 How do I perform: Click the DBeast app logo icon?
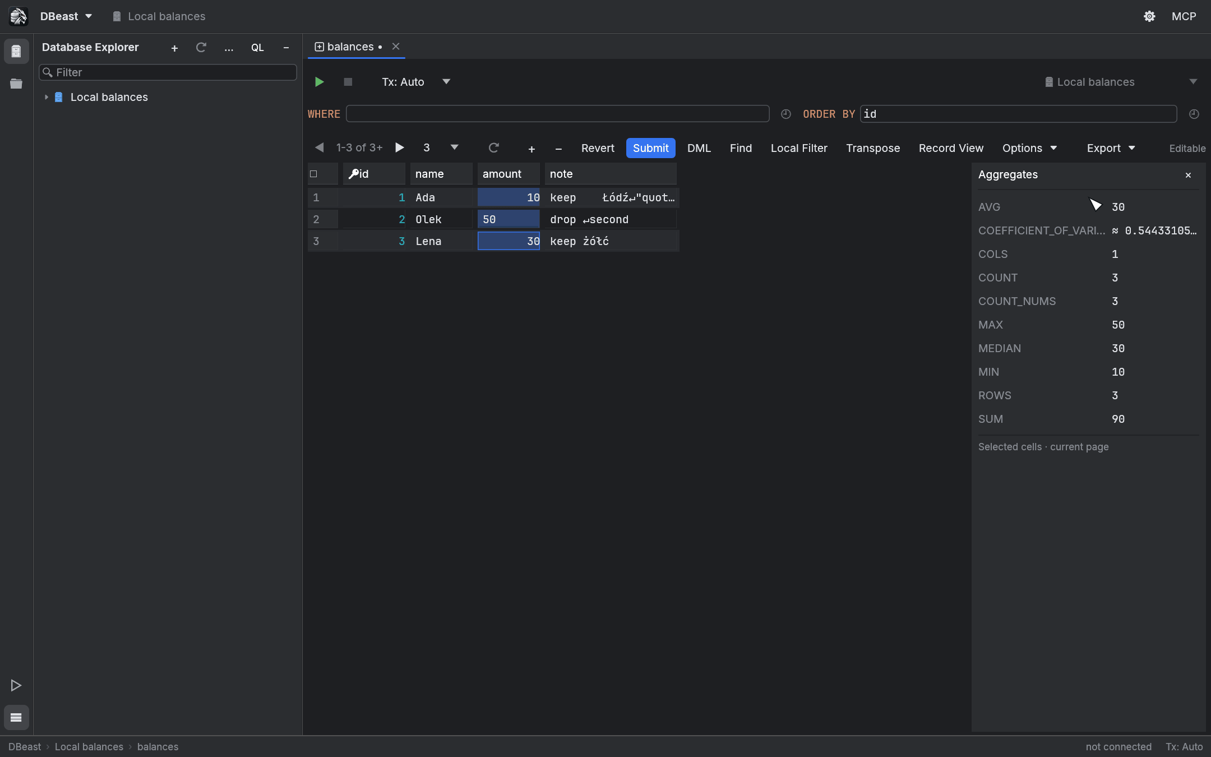[x=18, y=16]
